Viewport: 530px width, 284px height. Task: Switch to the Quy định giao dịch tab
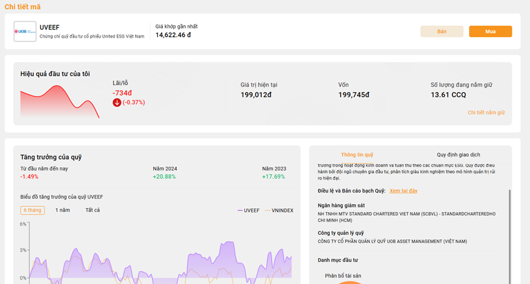coord(459,155)
